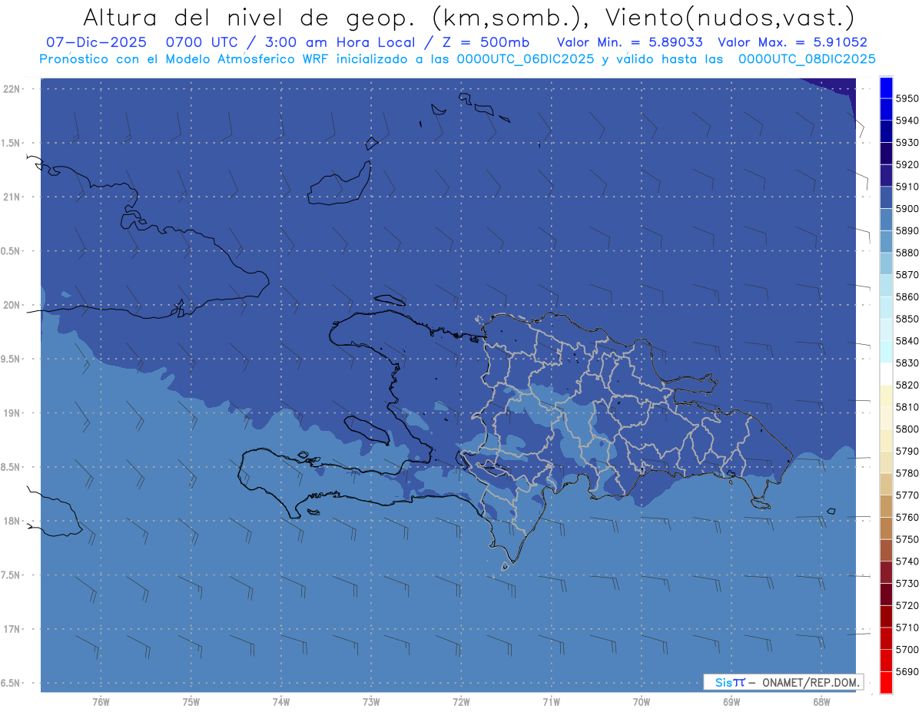Click the '76W' longitude axis label
Viewport: 922px width, 712px height.
pyautogui.click(x=101, y=701)
